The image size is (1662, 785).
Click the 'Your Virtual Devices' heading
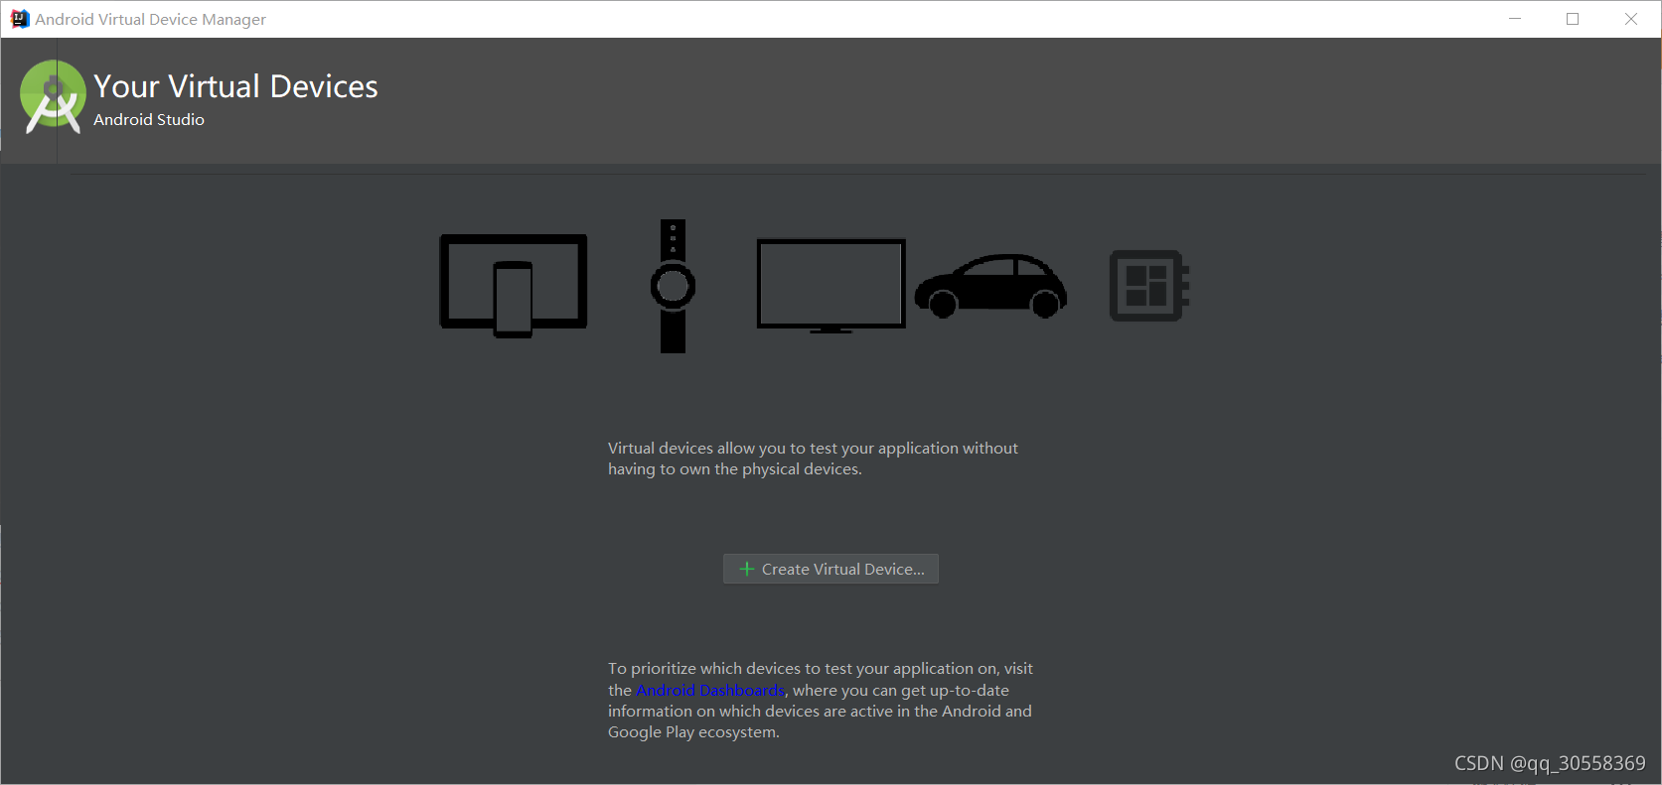tap(235, 87)
